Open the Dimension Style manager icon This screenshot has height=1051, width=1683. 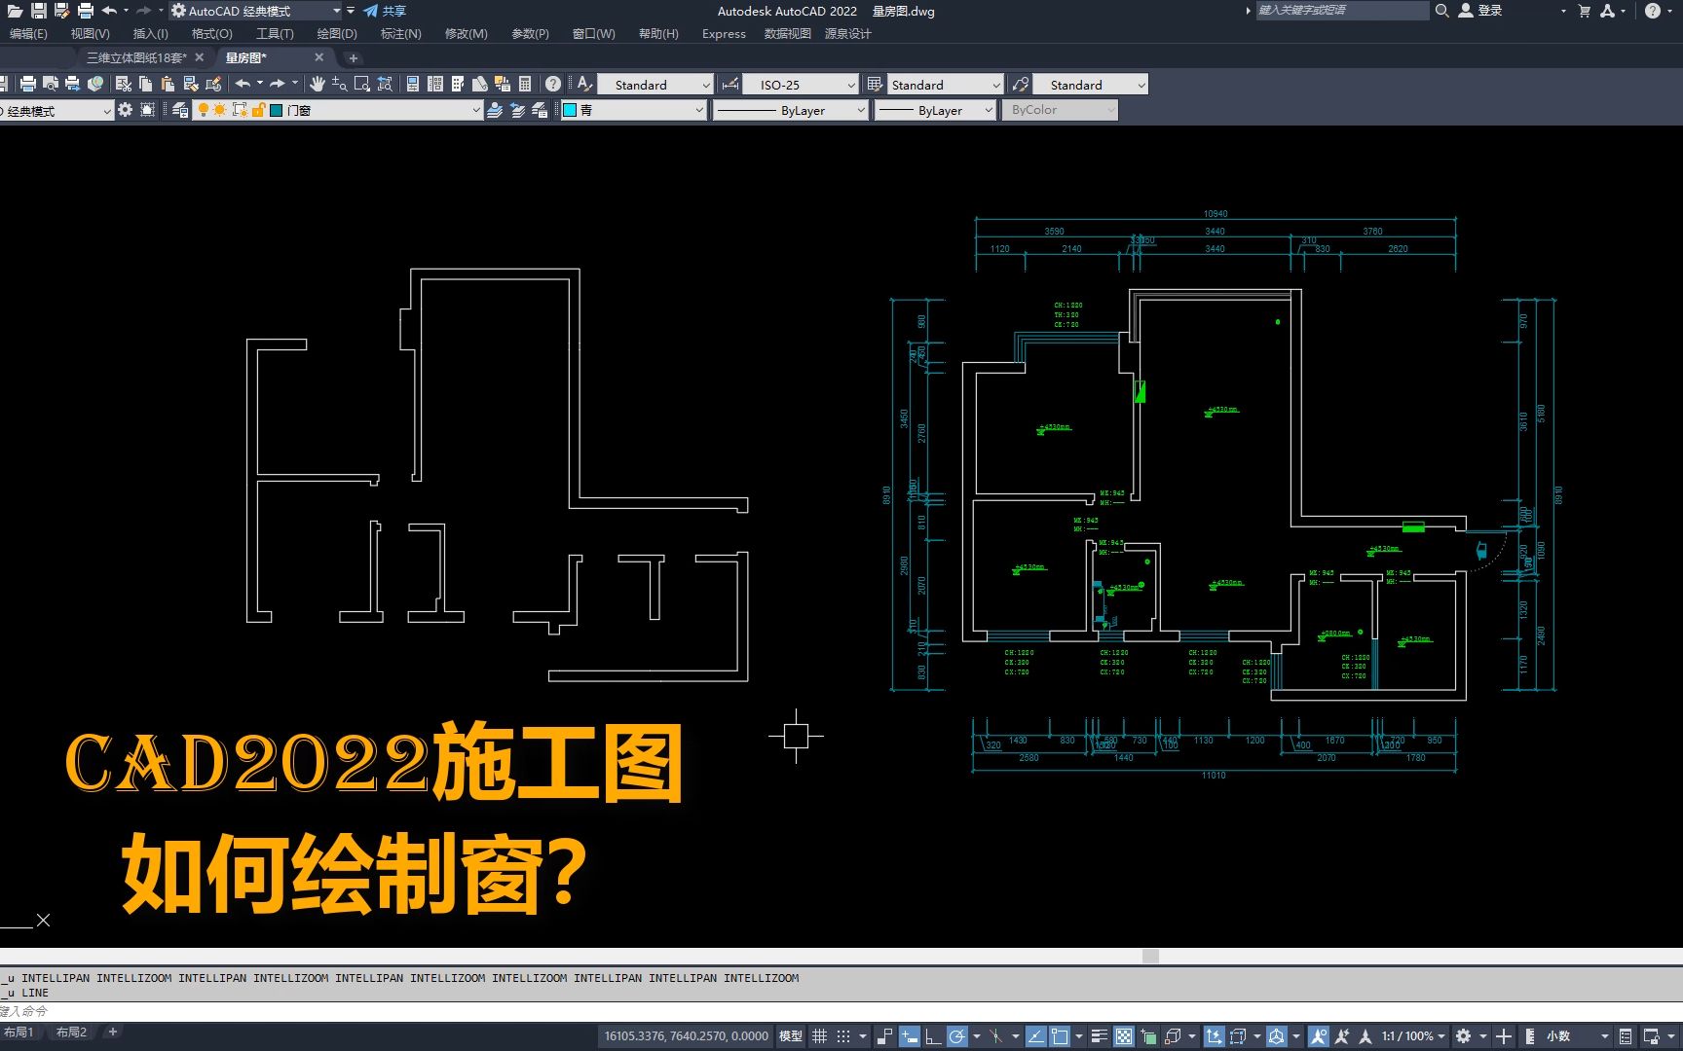tap(730, 85)
